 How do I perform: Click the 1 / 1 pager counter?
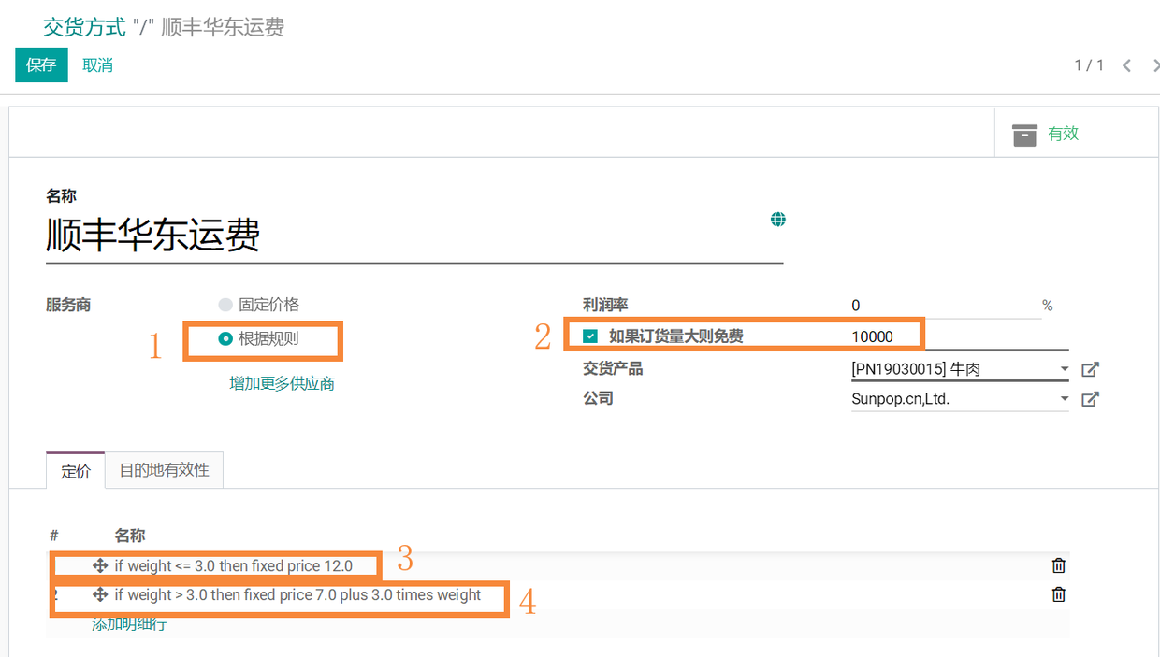click(1089, 65)
